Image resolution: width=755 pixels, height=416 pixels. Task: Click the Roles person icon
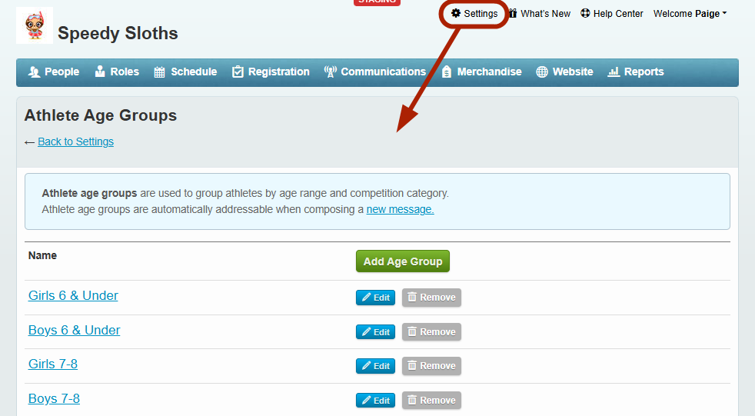click(100, 72)
